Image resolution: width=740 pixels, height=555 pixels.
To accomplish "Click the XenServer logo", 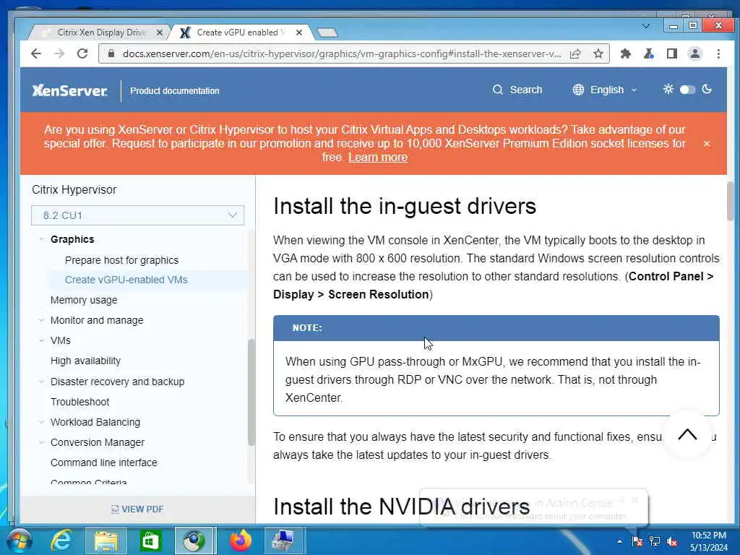I will point(70,90).
